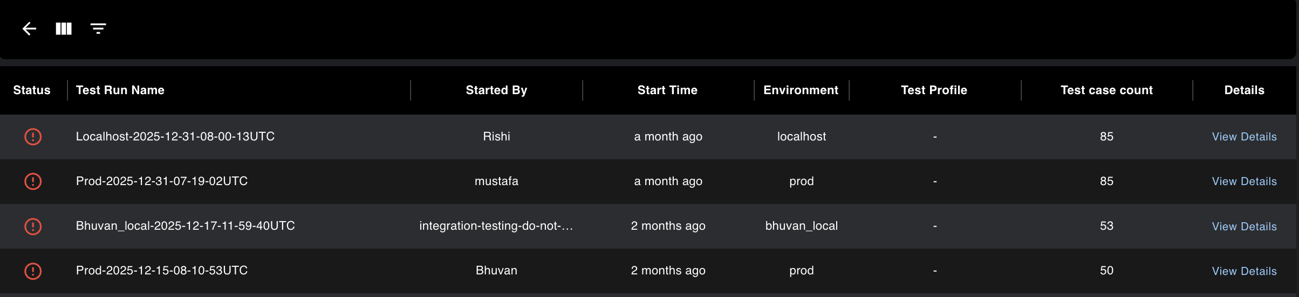This screenshot has width=1299, height=297.
Task: Sort by Test Run Name column
Action: pyautogui.click(x=120, y=90)
